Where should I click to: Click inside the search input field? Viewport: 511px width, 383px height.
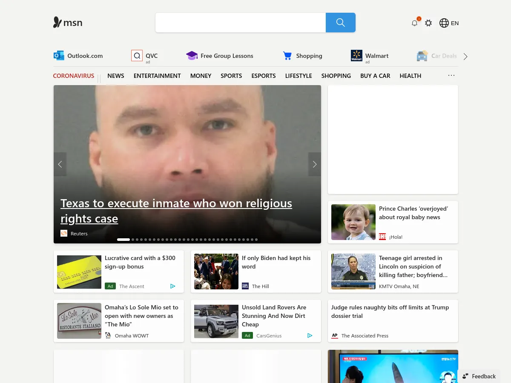(x=240, y=23)
